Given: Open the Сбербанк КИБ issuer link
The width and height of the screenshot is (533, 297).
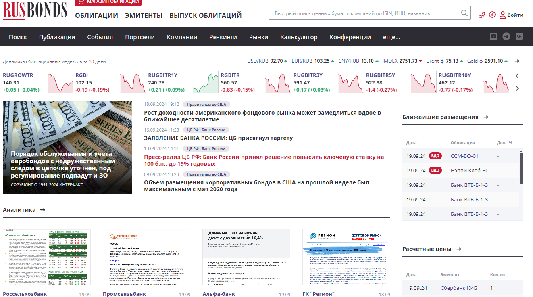Looking at the screenshot, I should [459, 288].
